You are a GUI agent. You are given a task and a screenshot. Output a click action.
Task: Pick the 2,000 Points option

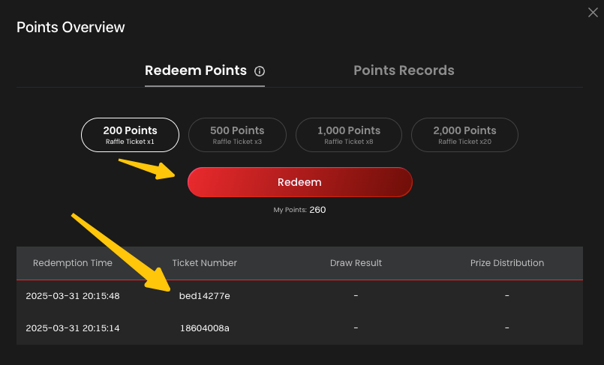464,135
